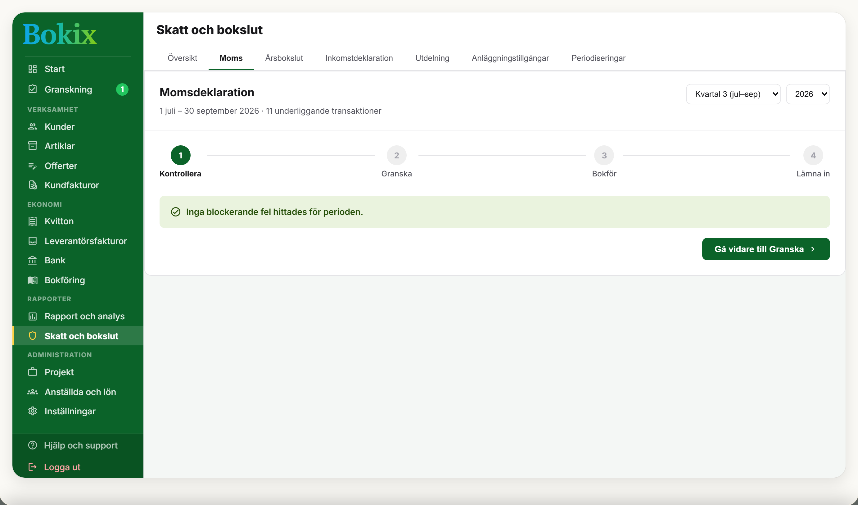Image resolution: width=858 pixels, height=505 pixels.
Task: Open the Kvartal 3 (jul–sep) period dropdown
Action: click(x=733, y=94)
